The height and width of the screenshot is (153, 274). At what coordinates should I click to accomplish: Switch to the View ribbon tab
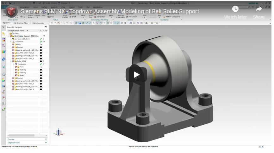point(63,7)
